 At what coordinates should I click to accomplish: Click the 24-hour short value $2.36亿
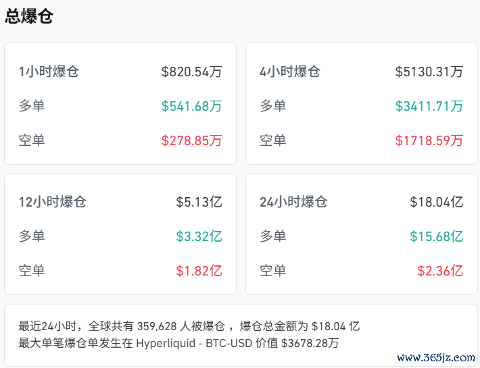[440, 271]
